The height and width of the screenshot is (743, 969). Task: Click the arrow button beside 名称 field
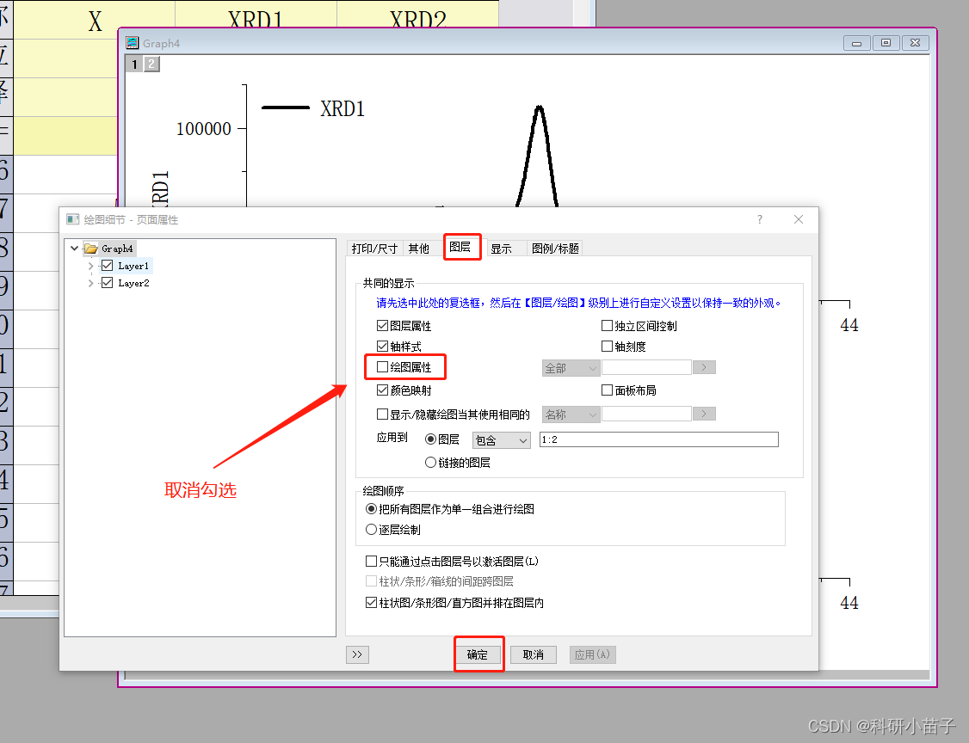click(704, 413)
